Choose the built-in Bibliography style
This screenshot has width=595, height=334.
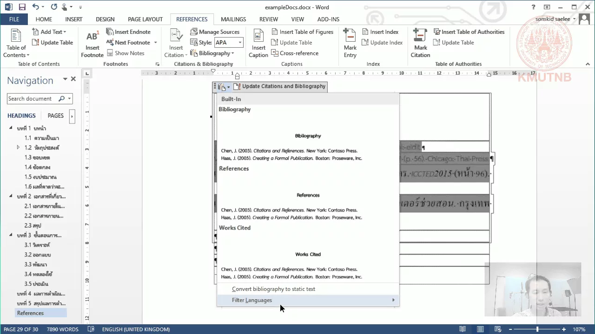point(308,135)
